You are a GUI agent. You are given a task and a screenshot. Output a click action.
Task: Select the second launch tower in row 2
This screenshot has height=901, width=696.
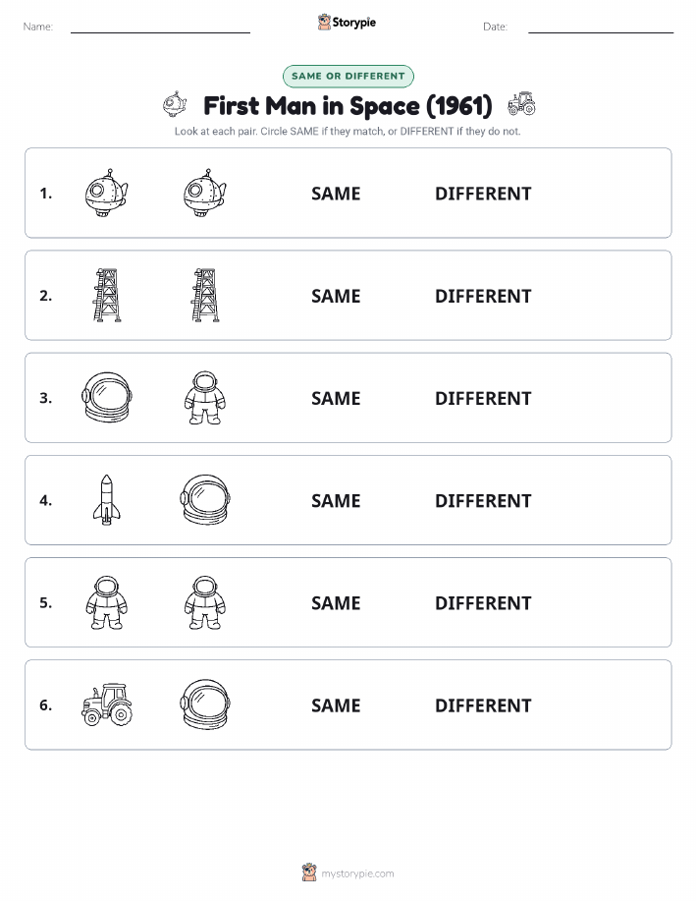[205, 296]
